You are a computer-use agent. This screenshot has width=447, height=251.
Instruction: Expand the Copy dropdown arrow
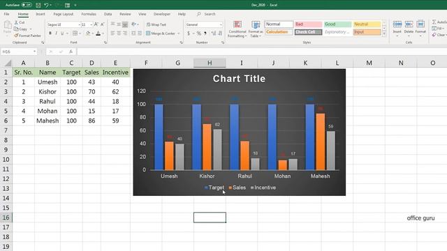coord(31,29)
